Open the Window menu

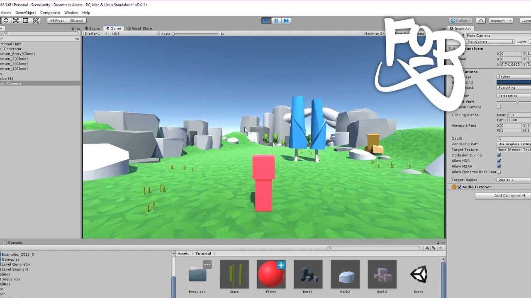tap(71, 13)
